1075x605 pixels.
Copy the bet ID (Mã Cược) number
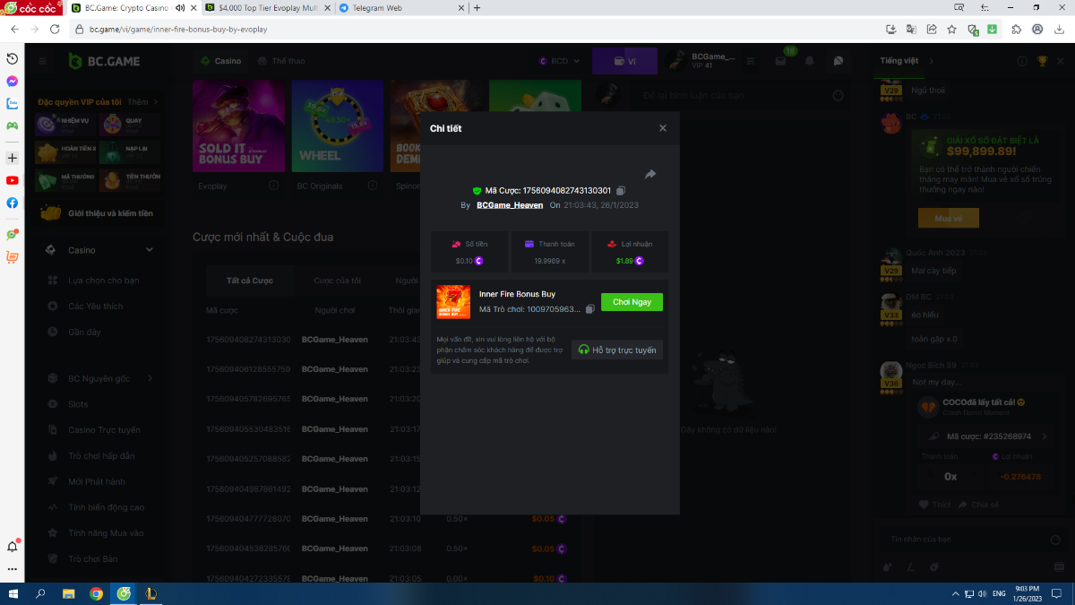pyautogui.click(x=621, y=191)
